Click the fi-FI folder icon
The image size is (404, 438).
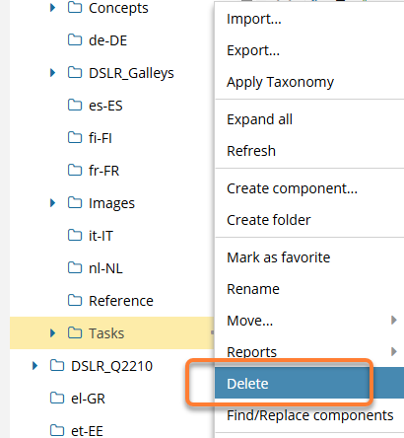tap(75, 137)
